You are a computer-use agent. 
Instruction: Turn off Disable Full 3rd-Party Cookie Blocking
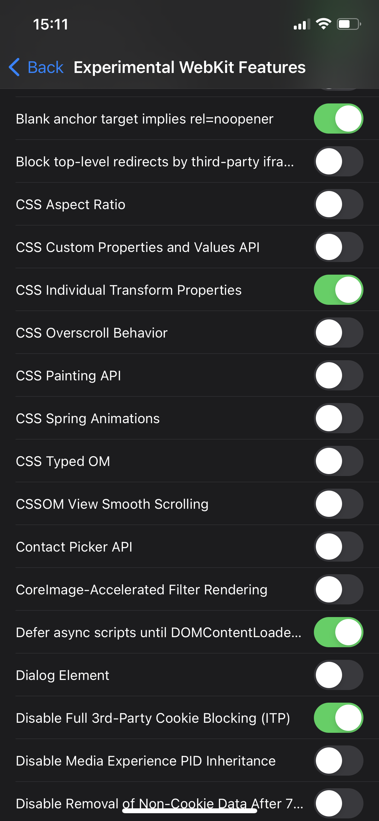click(x=338, y=718)
